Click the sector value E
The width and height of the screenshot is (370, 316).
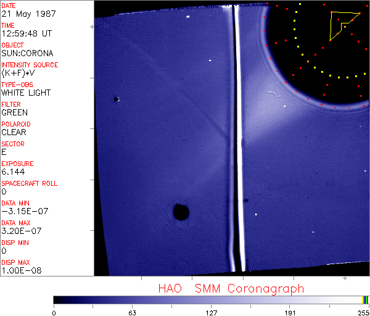(4, 152)
